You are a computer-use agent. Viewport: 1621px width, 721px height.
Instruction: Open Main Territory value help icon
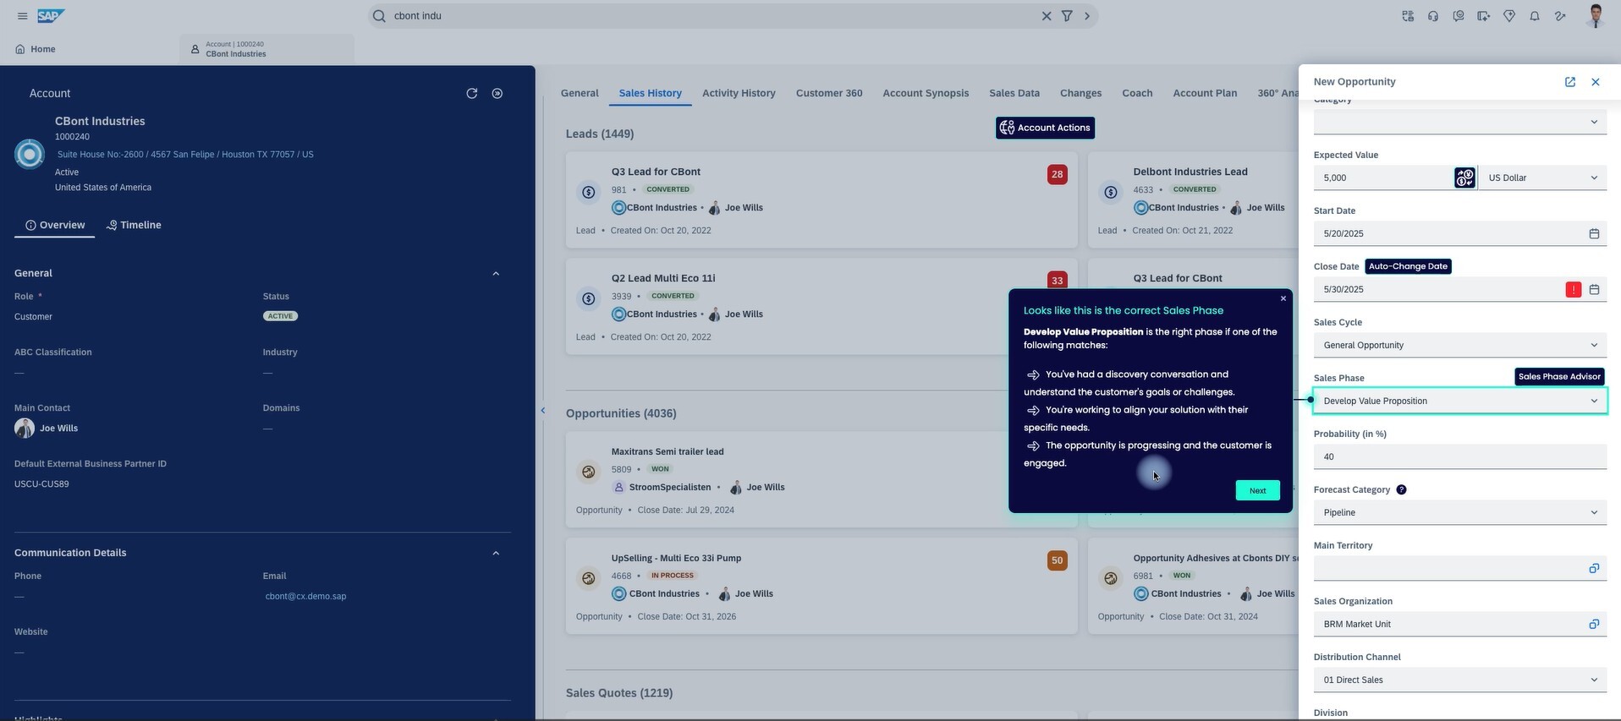coord(1593,569)
